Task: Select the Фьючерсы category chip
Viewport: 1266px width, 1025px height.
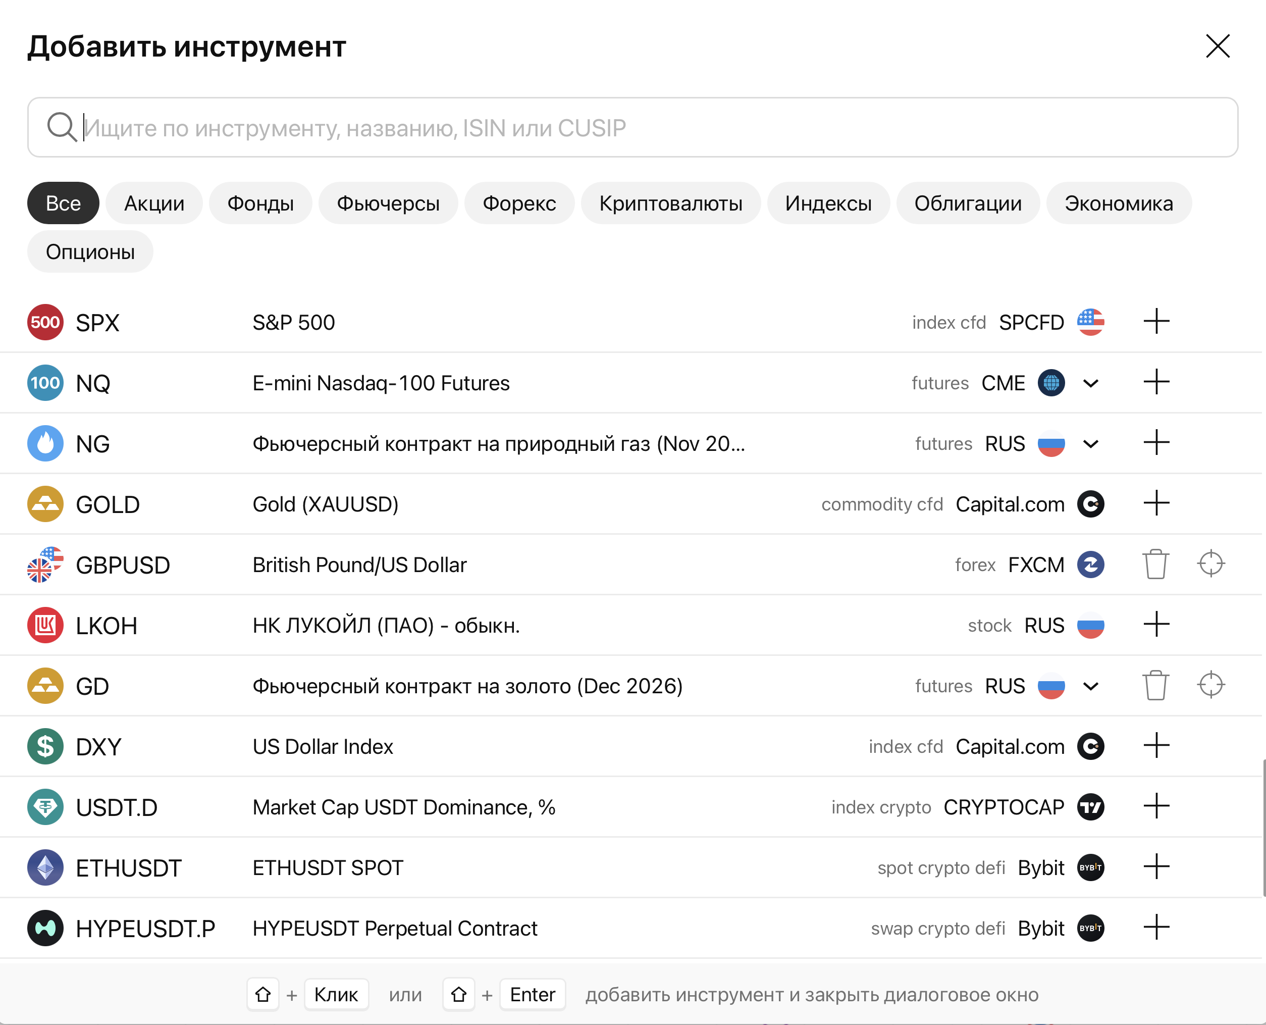Action: 388,203
